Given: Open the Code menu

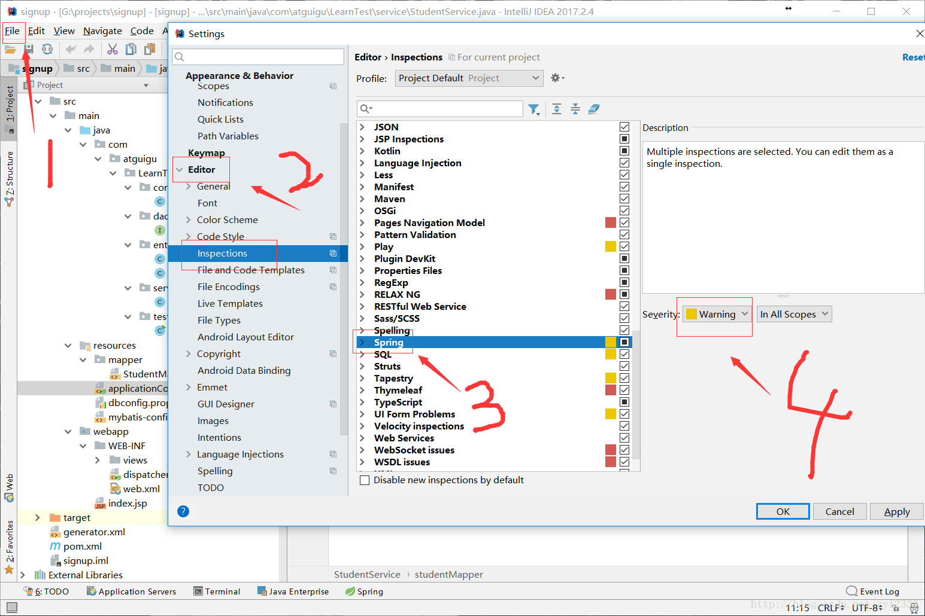Looking at the screenshot, I should pos(142,31).
